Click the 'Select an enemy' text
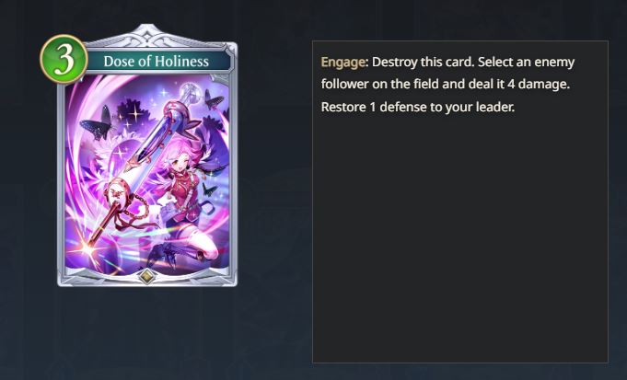The image size is (627, 380). (x=527, y=63)
